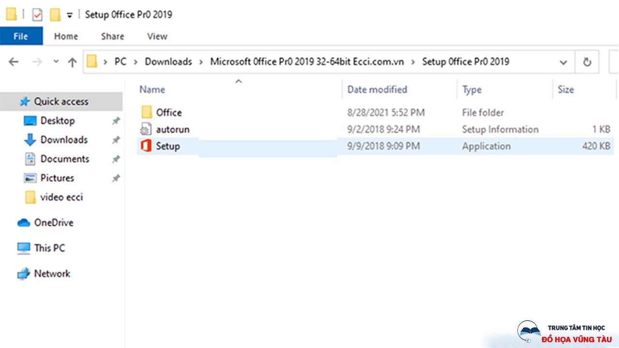Image resolution: width=619 pixels, height=348 pixels.
Task: Open the address bar history dropdown
Action: coord(563,62)
